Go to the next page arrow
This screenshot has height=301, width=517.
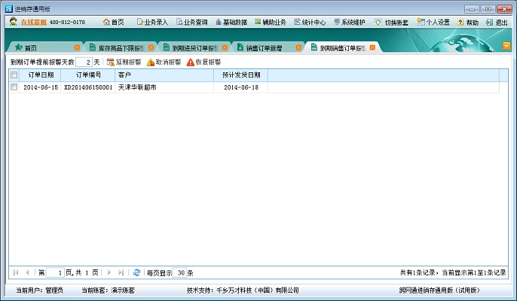pos(109,272)
